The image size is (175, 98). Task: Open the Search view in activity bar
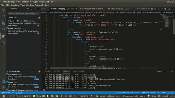pos(3,16)
